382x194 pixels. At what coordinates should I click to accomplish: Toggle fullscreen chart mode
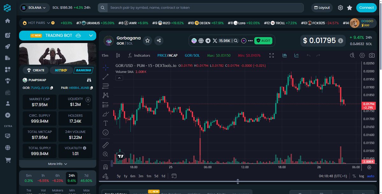coord(272,55)
